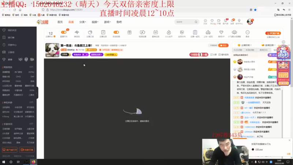Expand the 分类 dropdown menu
This screenshot has height=165, width=293.
coord(82,22)
